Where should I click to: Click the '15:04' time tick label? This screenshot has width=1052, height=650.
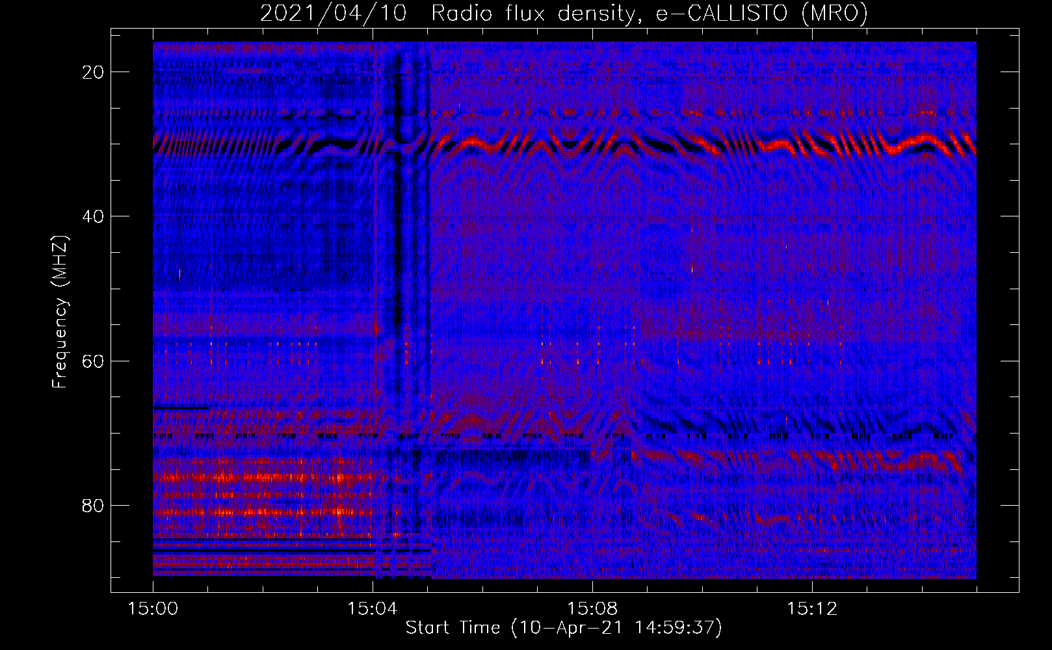click(372, 609)
